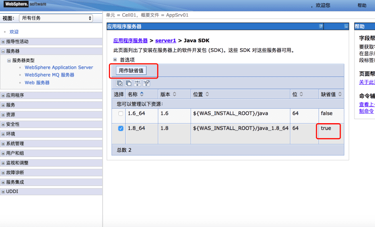This screenshot has width=375, height=227.
Task: Click ${WAS_INSTALL_ROOT}/java location cell
Action: [230, 113]
